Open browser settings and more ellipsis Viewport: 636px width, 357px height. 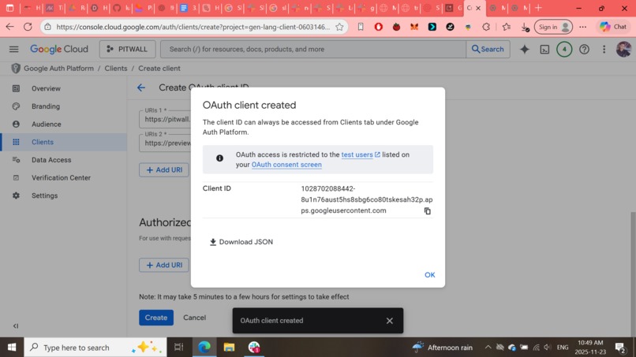(583, 27)
